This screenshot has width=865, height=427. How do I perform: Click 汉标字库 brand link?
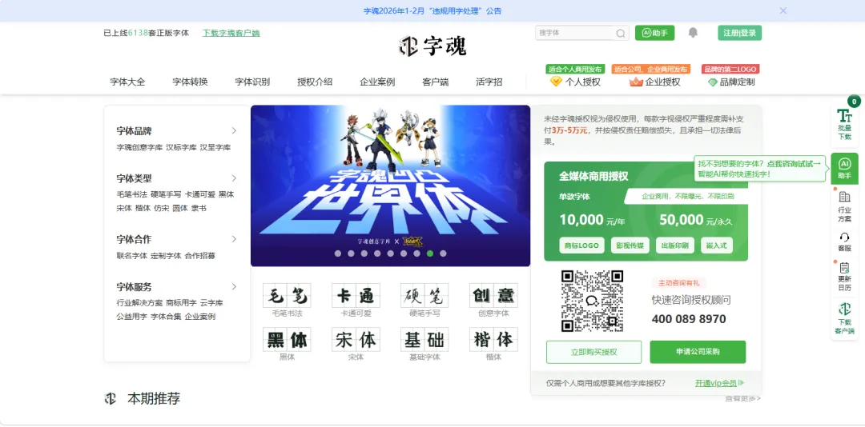(182, 147)
